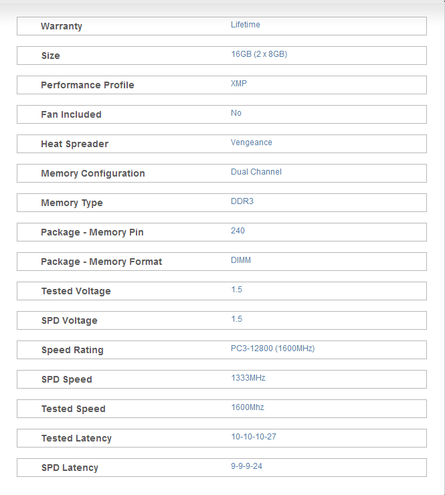Click the 240 memory pin value

tap(238, 231)
